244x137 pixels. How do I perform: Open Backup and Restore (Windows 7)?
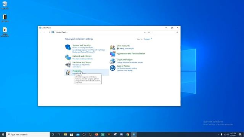pos(83,52)
